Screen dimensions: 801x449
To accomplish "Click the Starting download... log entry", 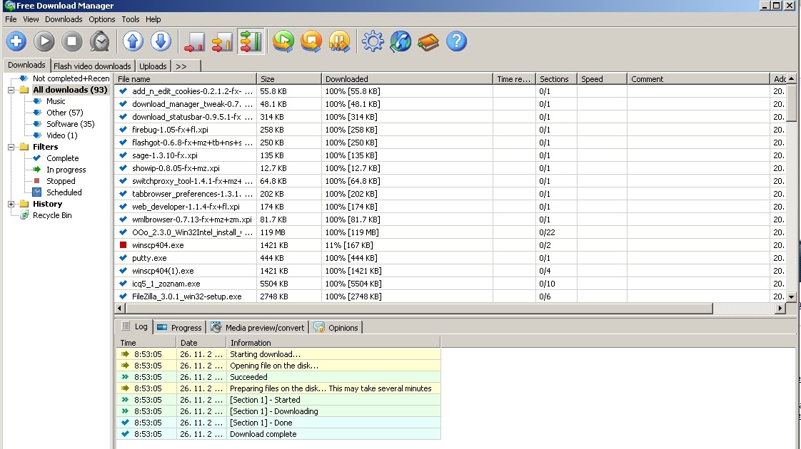I will (x=278, y=354).
